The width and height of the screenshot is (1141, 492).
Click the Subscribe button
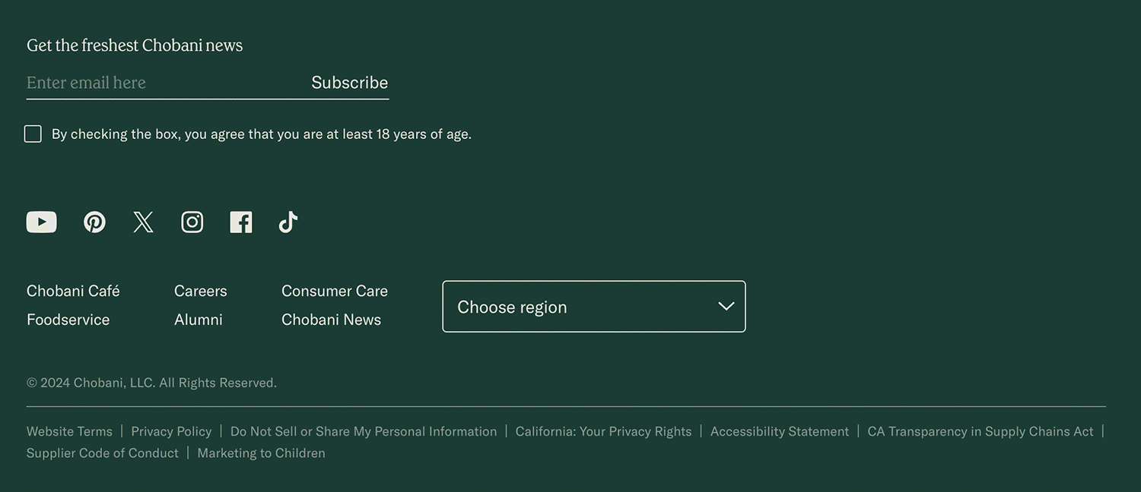350,82
